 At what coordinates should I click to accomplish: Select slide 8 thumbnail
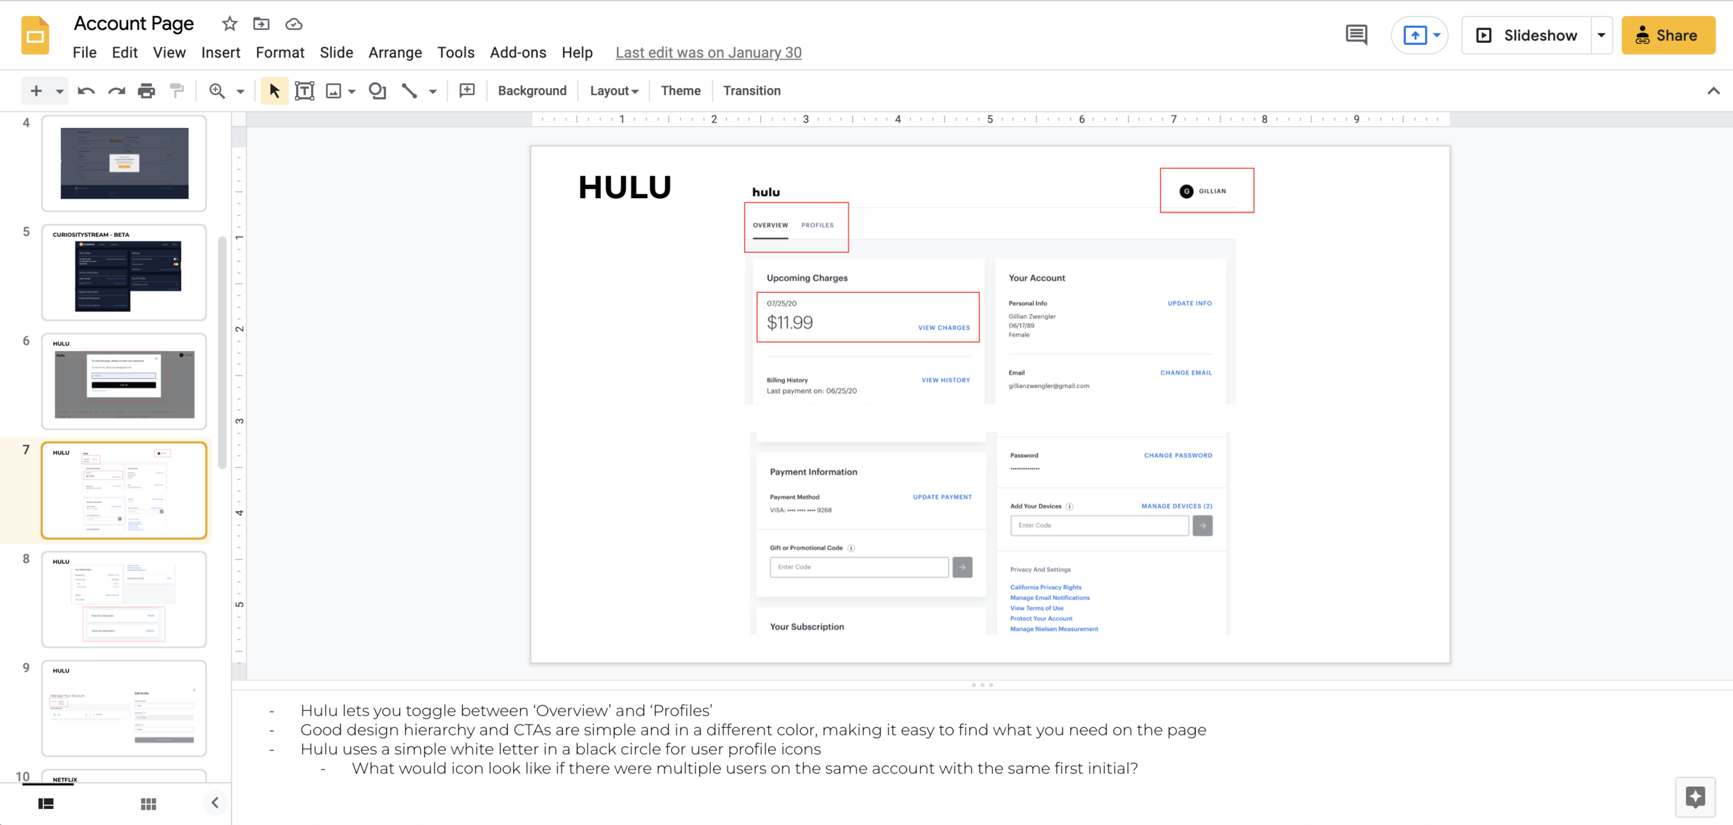[124, 599]
